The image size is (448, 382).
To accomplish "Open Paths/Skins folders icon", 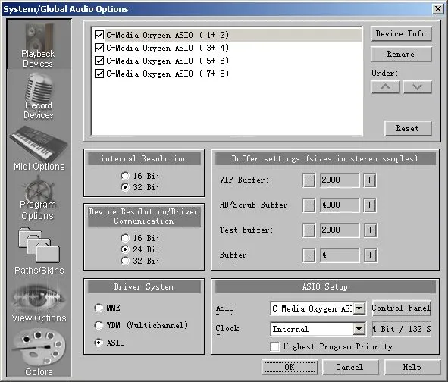I will tap(39, 245).
